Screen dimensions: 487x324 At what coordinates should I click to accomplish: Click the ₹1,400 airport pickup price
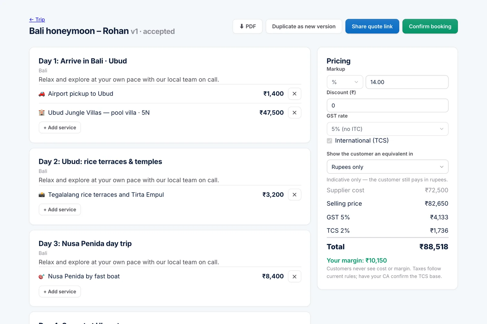[x=273, y=94]
